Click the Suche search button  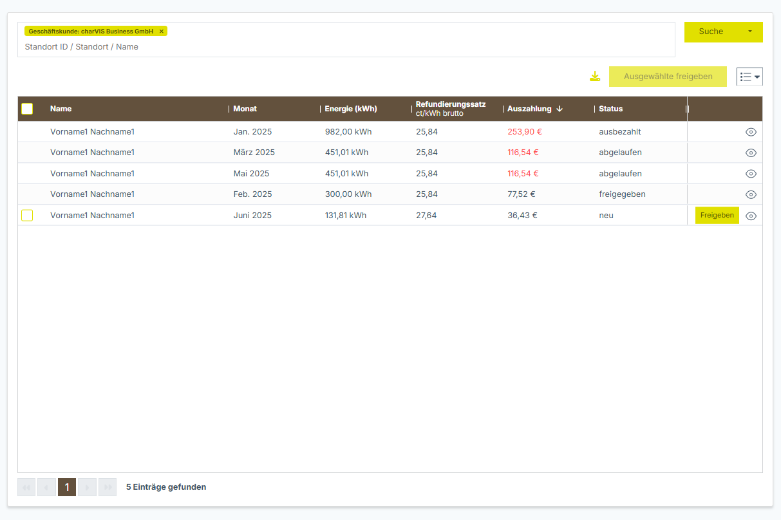[x=711, y=32]
